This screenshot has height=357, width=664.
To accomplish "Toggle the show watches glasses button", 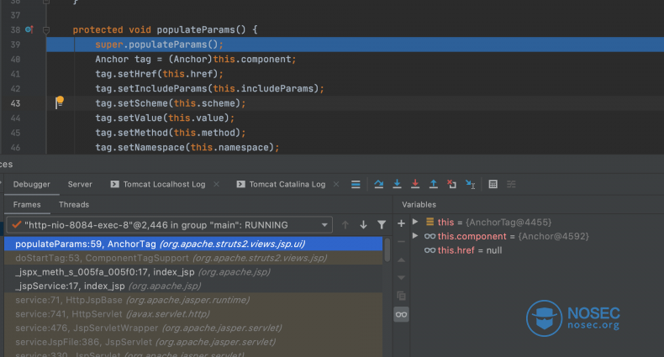I will pos(401,314).
